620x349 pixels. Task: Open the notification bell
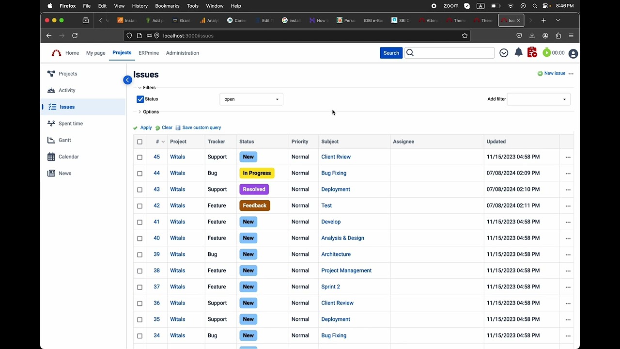coord(518,52)
